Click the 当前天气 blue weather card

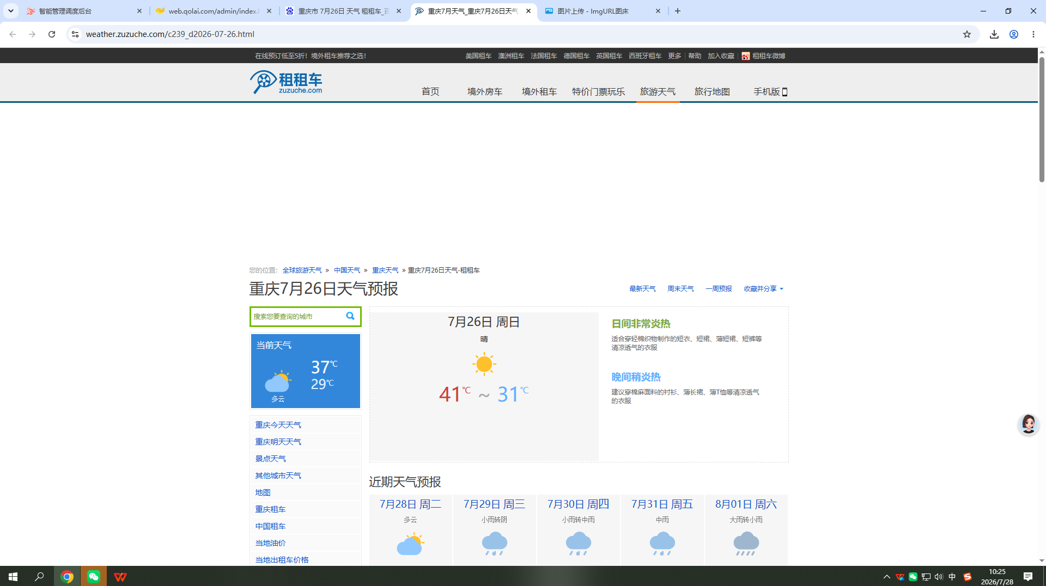point(306,371)
